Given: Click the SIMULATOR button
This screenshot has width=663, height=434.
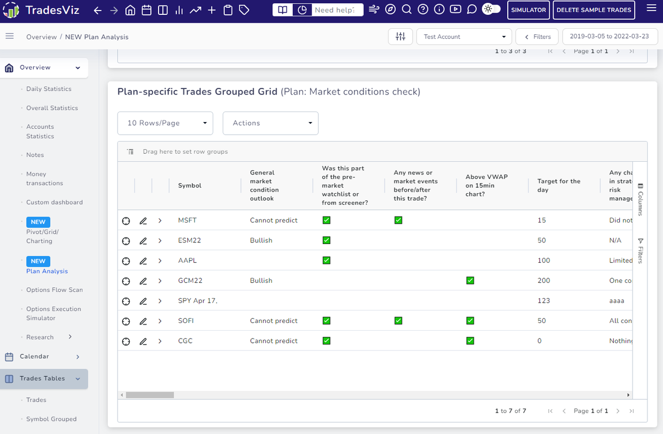Looking at the screenshot, I should click(x=529, y=10).
